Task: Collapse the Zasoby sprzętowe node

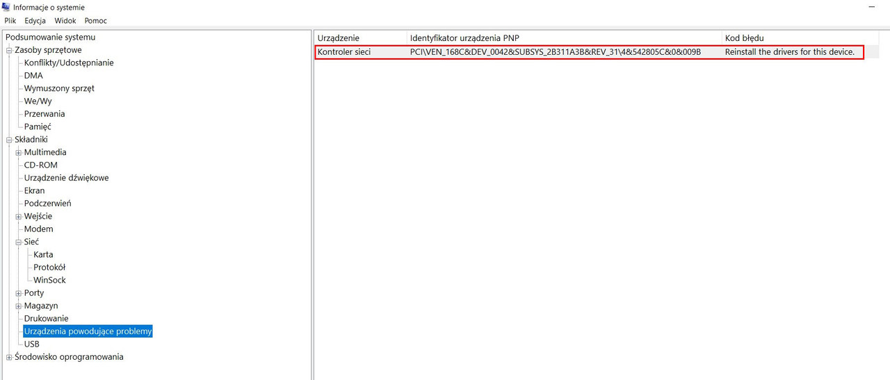Action: point(9,50)
